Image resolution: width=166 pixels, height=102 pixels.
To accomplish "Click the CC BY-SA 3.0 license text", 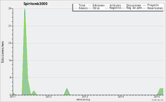I will [x=157, y=100].
